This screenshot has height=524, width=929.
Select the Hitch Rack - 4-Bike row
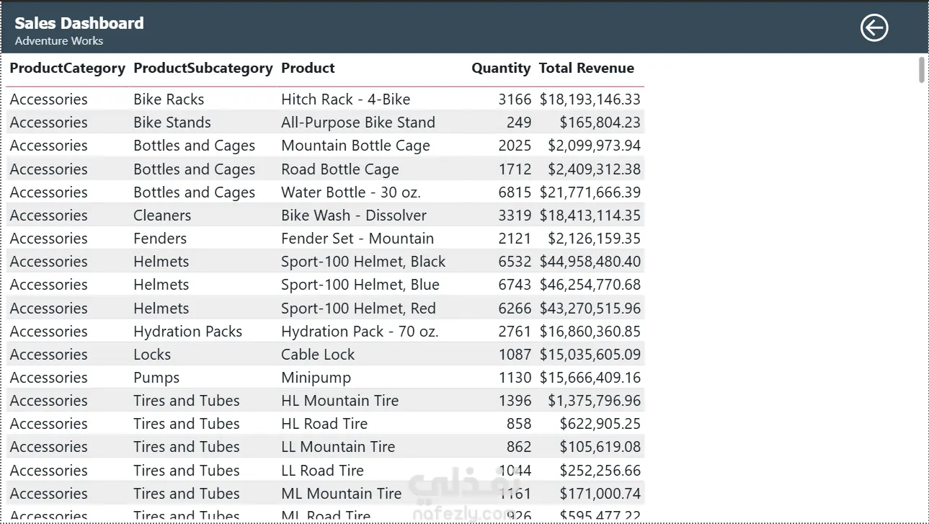coord(345,99)
